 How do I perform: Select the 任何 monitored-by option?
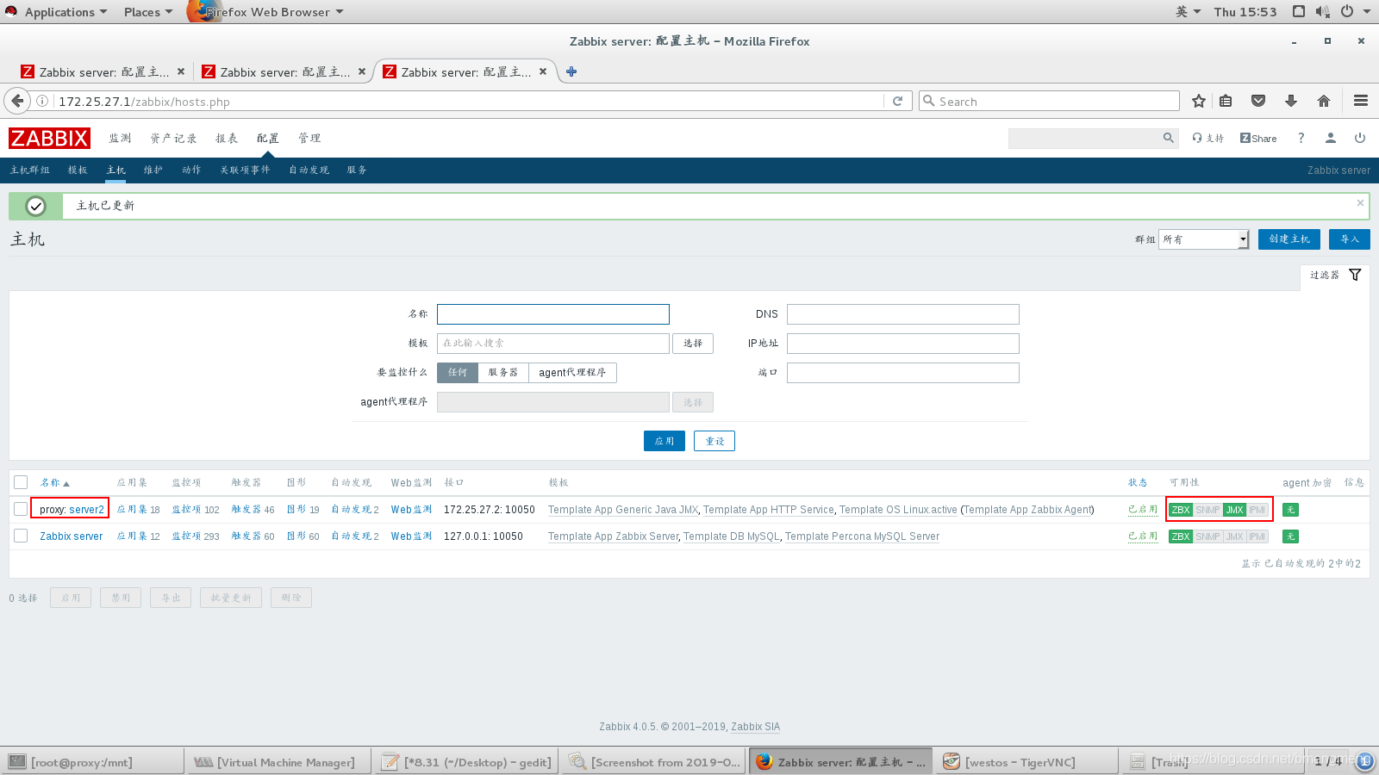458,372
